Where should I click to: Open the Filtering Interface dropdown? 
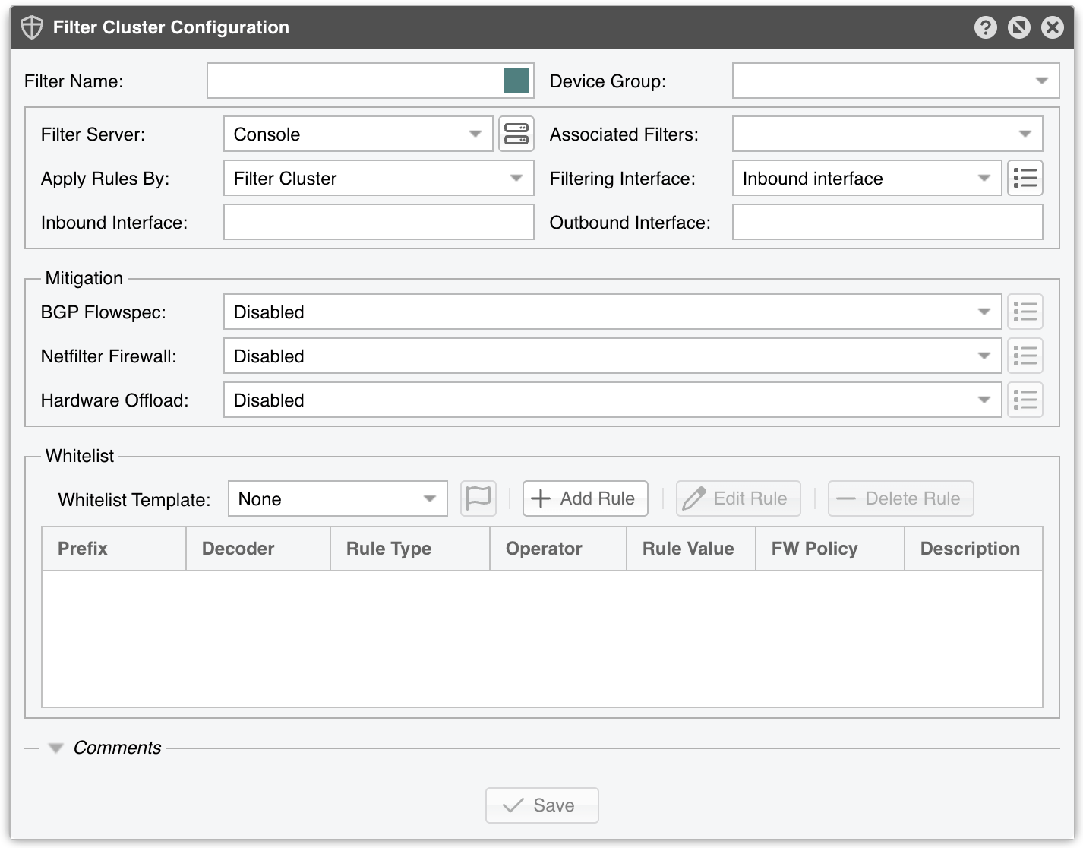pos(867,178)
